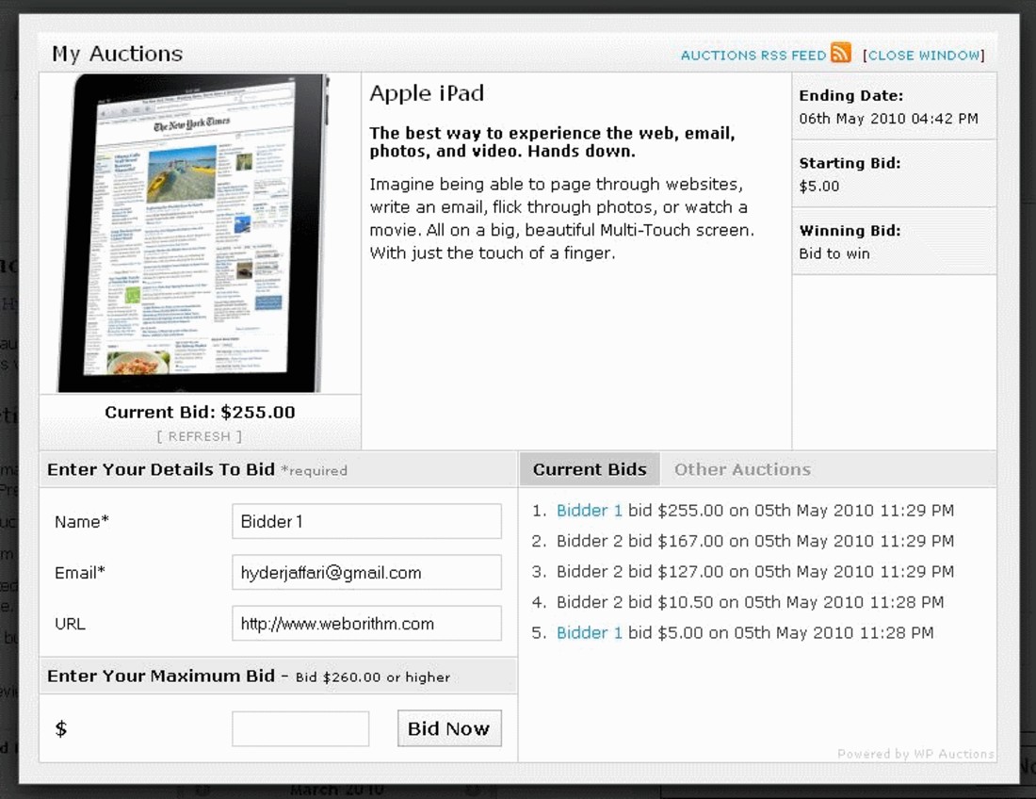Click 'Enter Your Details To Bid' heading

(160, 469)
